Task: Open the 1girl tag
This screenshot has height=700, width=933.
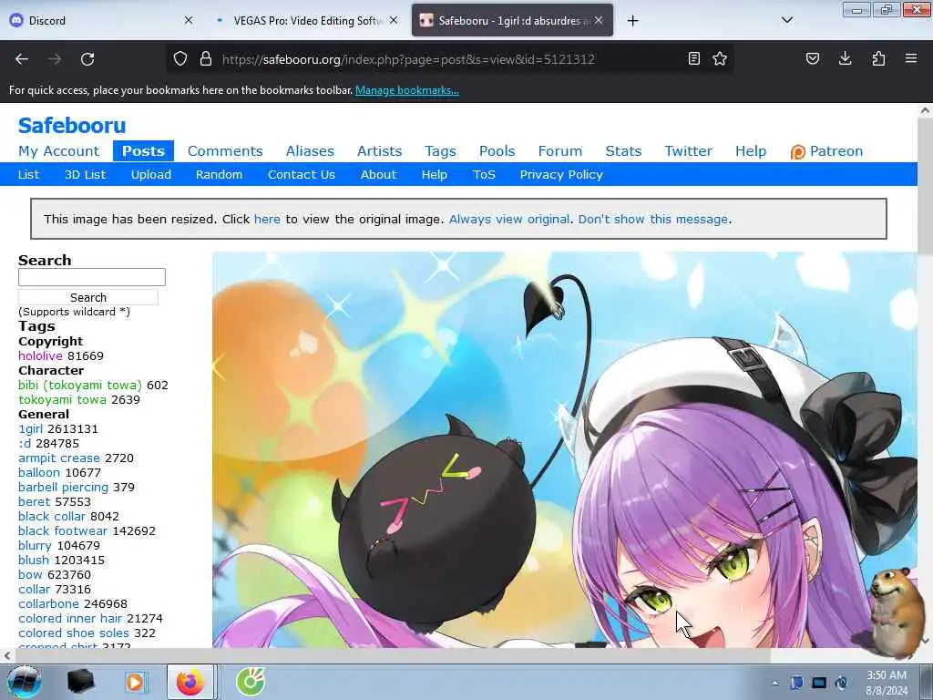Action: pyautogui.click(x=30, y=429)
